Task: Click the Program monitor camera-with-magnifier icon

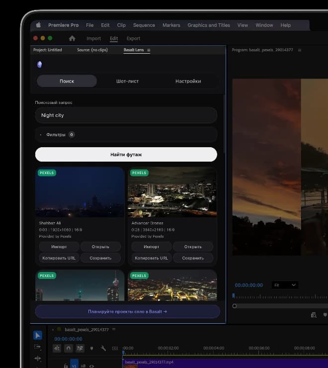Action: pyautogui.click(x=314, y=315)
